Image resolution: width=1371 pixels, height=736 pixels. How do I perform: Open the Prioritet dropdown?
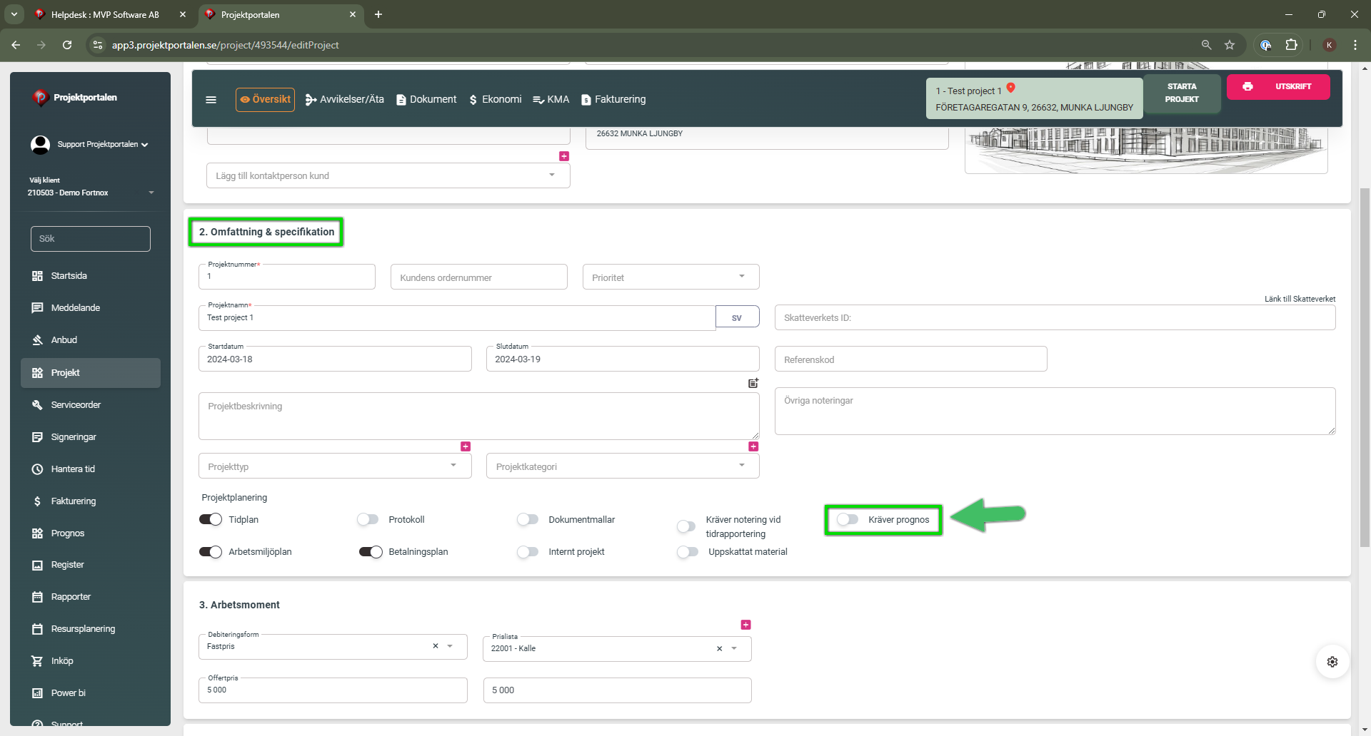pos(671,277)
